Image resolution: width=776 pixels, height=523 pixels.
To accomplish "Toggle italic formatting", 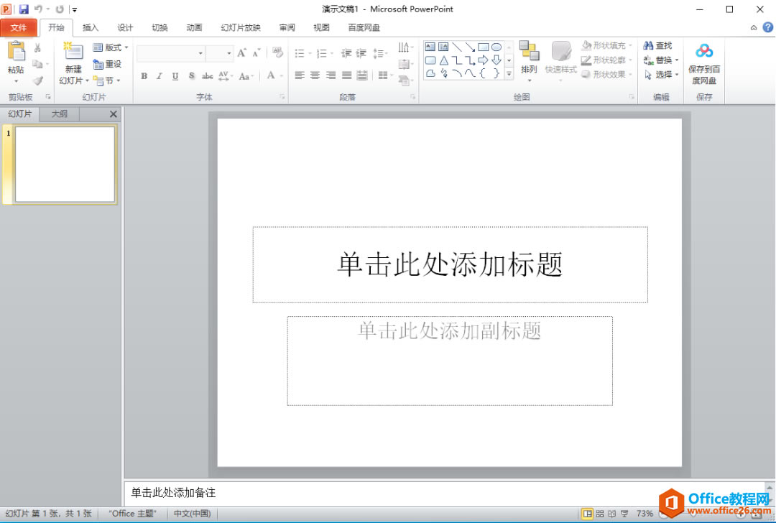I will pyautogui.click(x=160, y=75).
